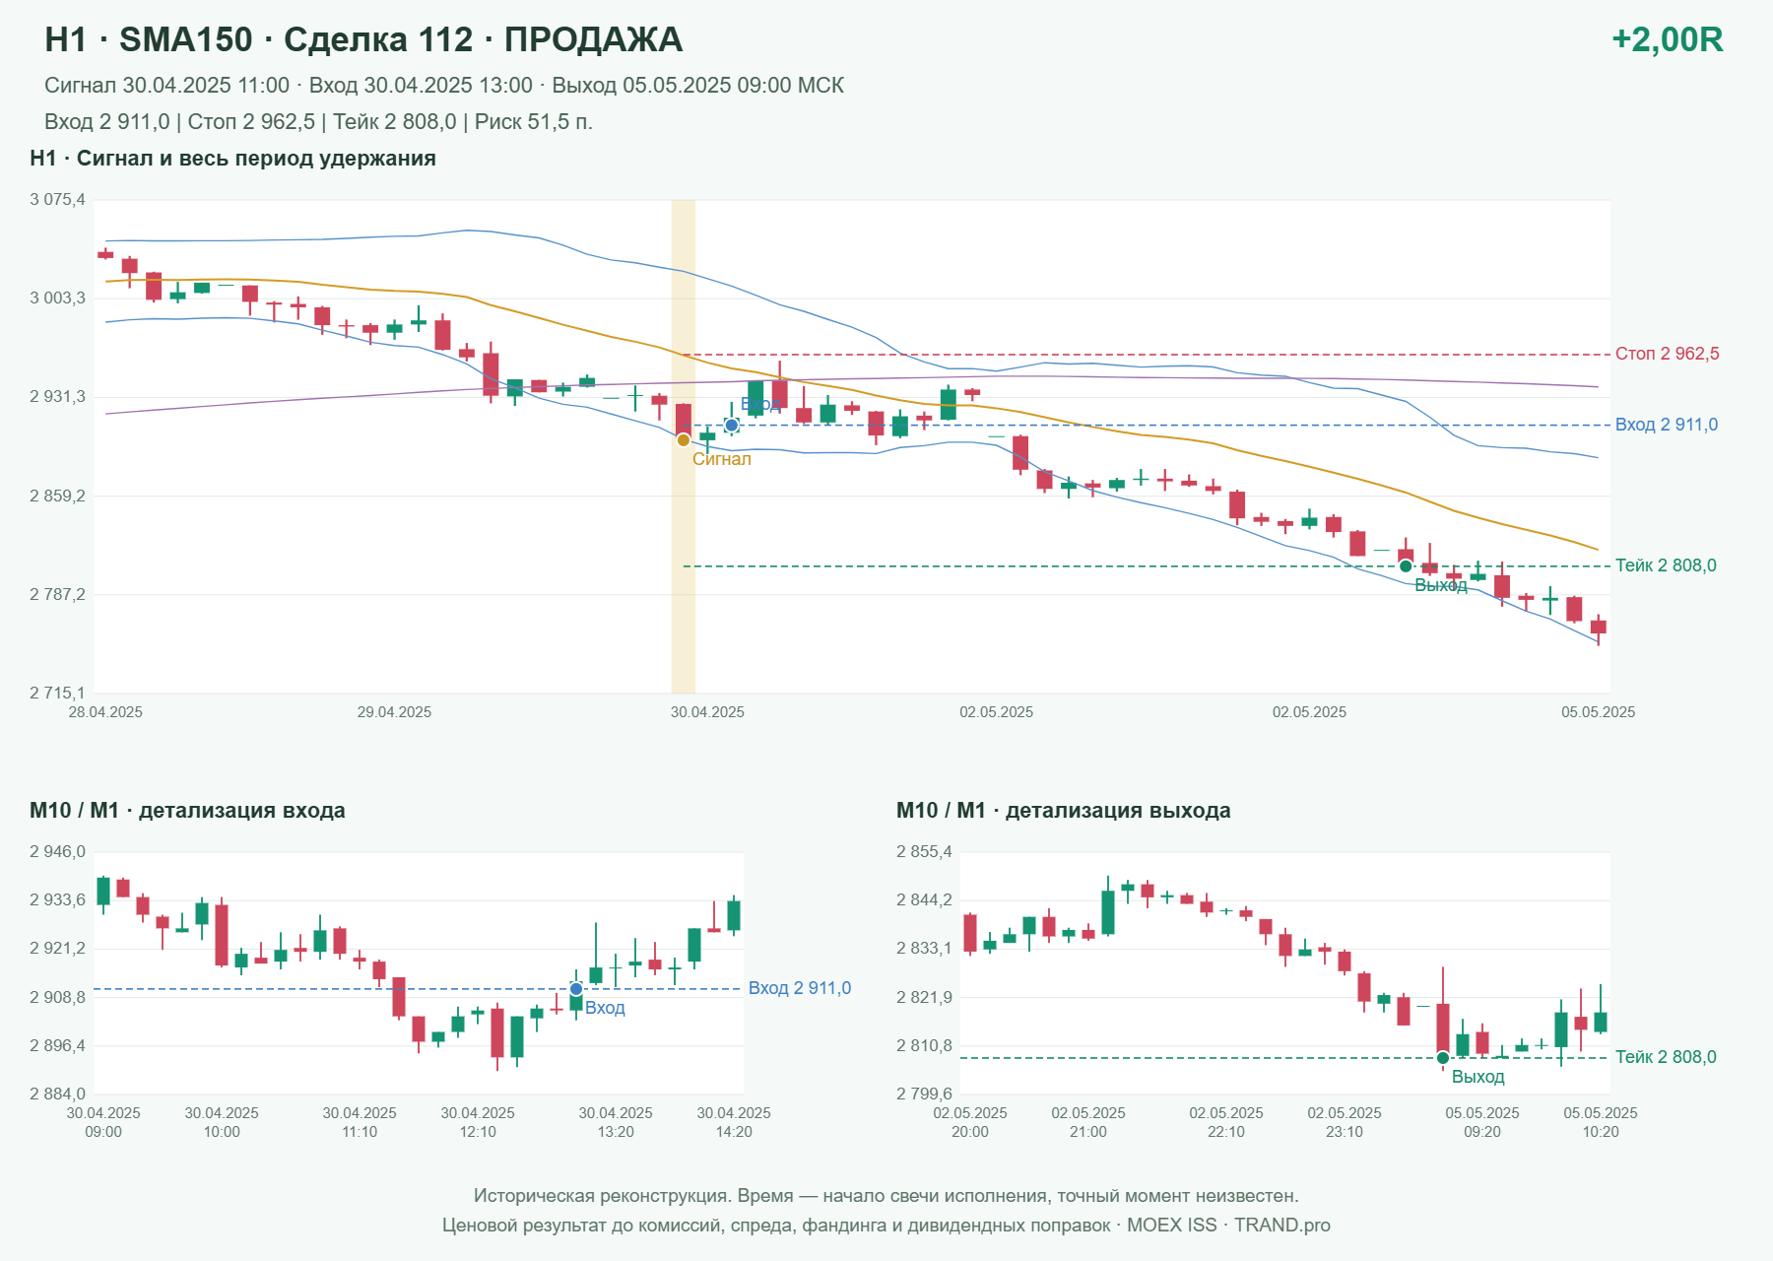Click the green Выход marker on H1 chart
This screenshot has height=1261, width=1773.
1406,565
